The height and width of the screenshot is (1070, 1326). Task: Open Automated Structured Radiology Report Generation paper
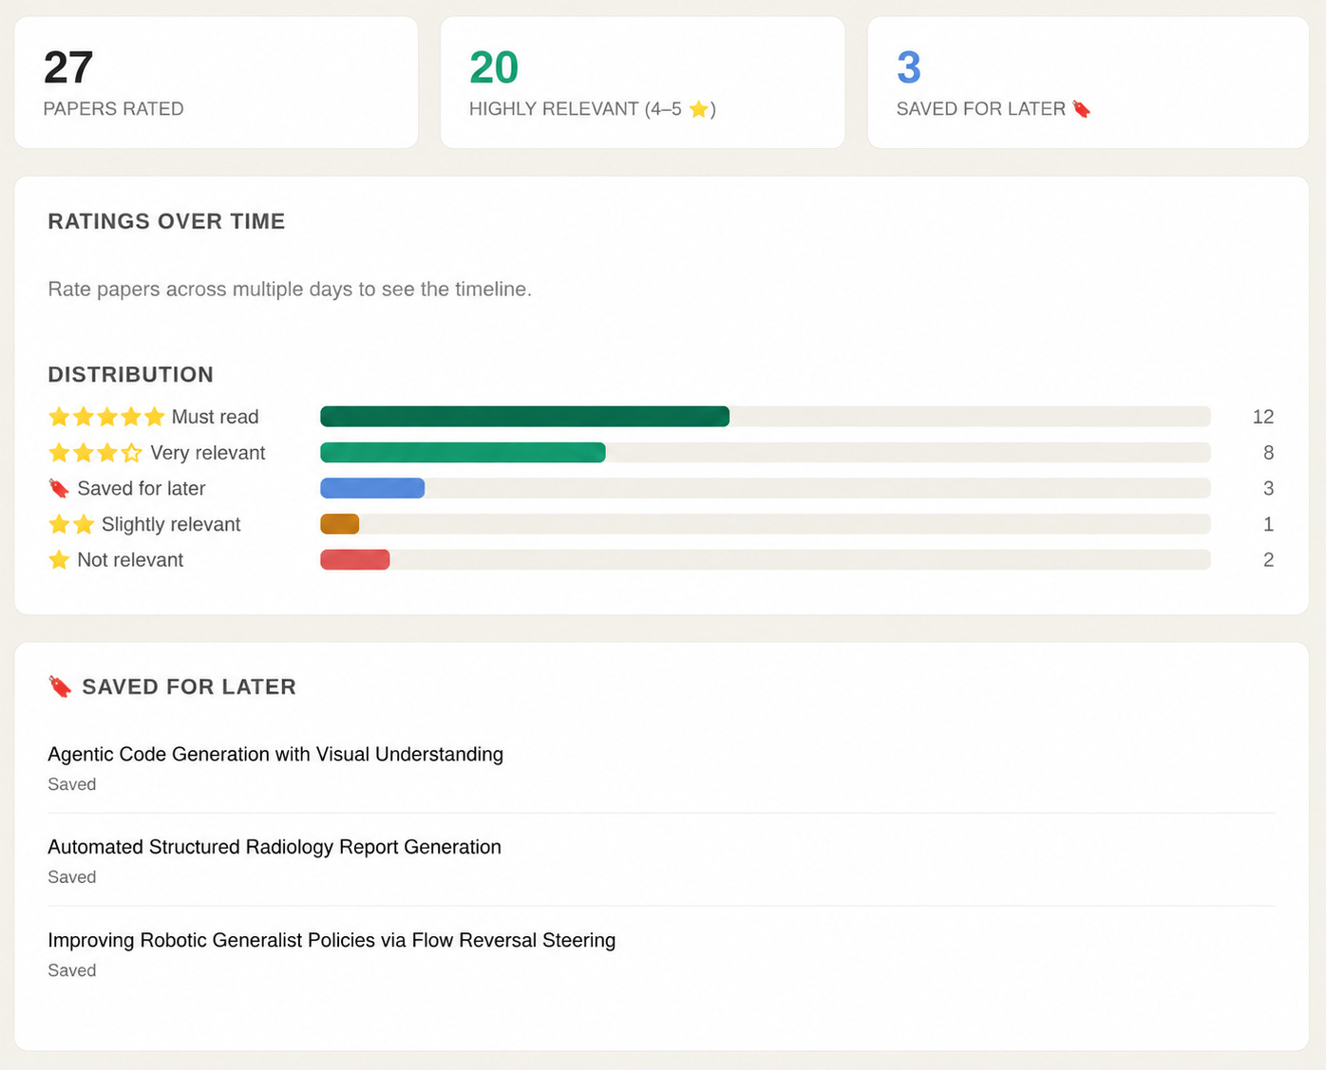point(275,847)
